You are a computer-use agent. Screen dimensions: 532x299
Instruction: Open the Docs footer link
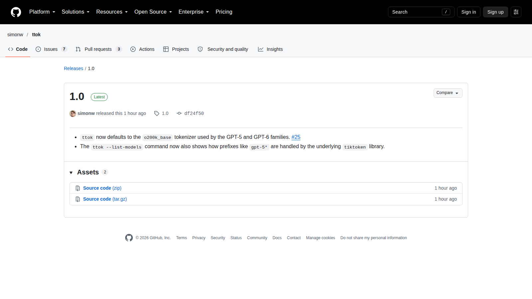(277, 238)
